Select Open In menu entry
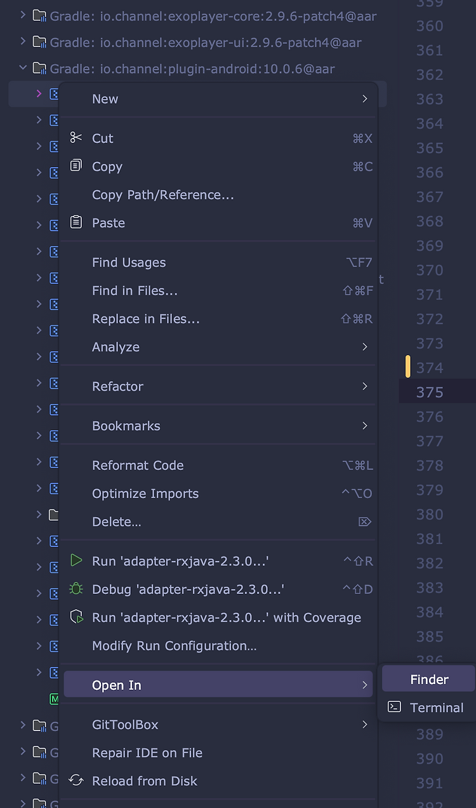476x808 pixels. 218,685
